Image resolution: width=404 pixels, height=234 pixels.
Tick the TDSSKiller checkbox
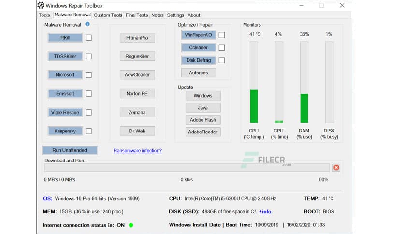tap(88, 56)
